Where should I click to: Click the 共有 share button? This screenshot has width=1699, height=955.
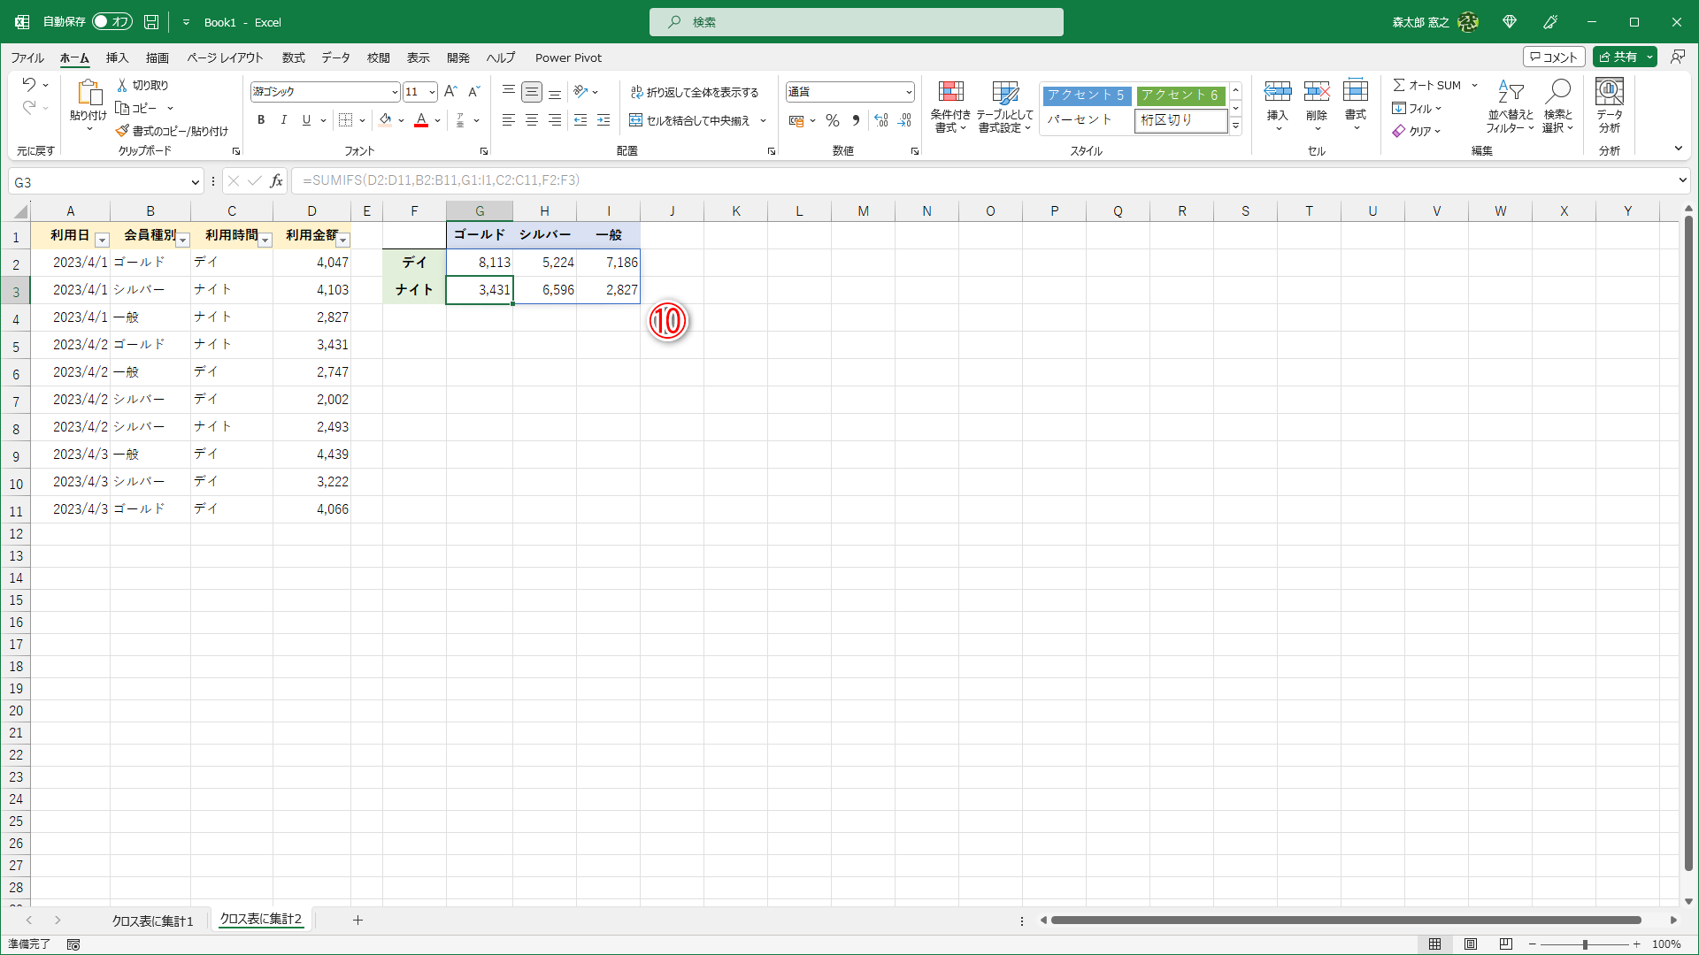[1618, 57]
